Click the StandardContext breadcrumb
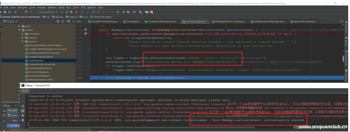 tap(102, 17)
